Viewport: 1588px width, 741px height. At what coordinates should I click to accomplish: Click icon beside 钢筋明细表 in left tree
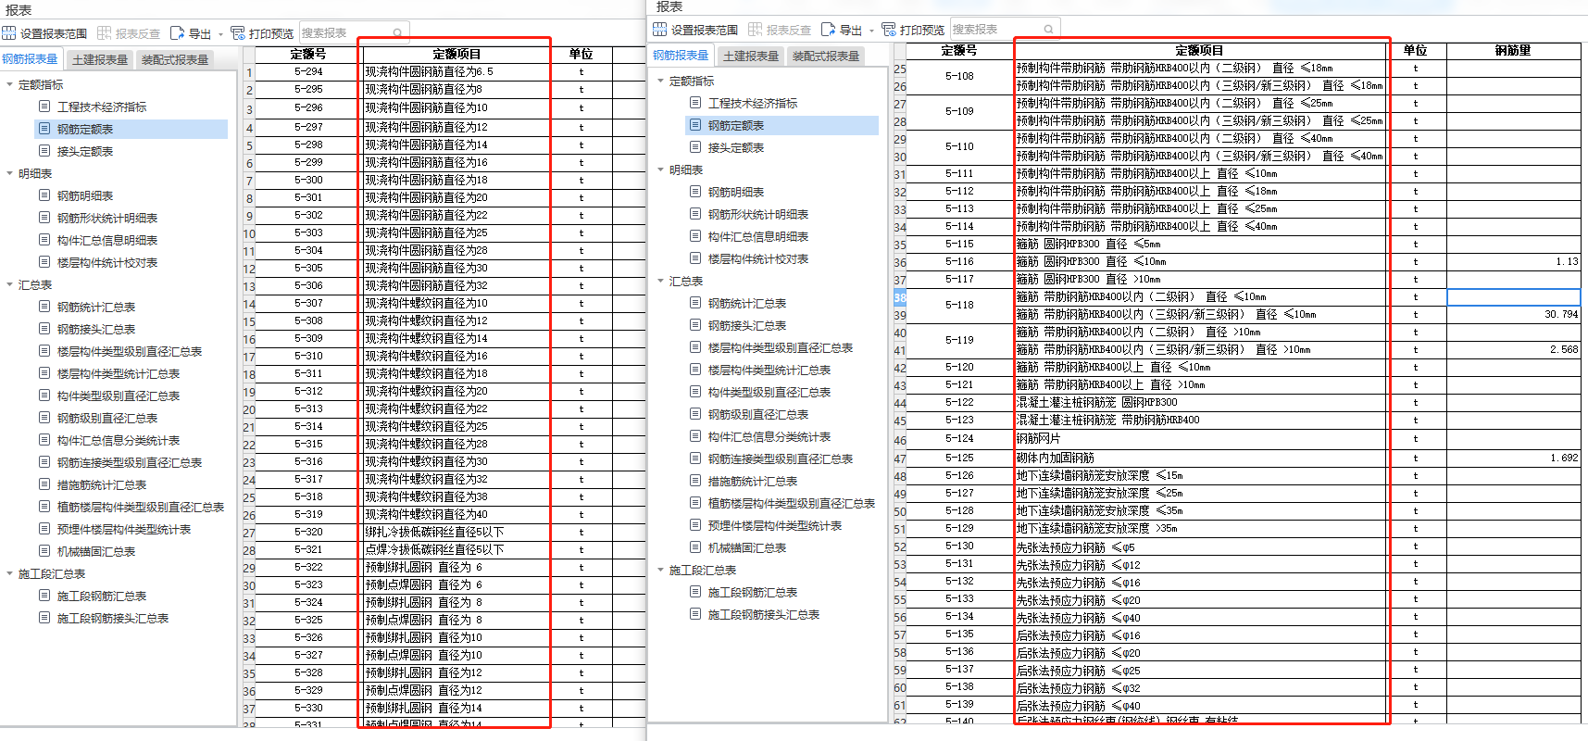coord(44,195)
